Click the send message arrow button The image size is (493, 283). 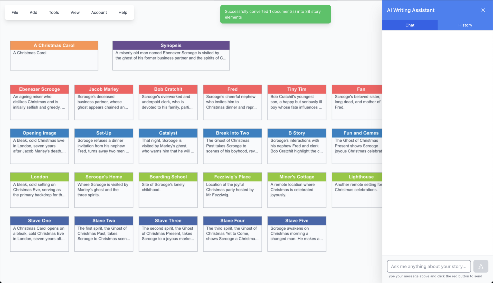(481, 266)
